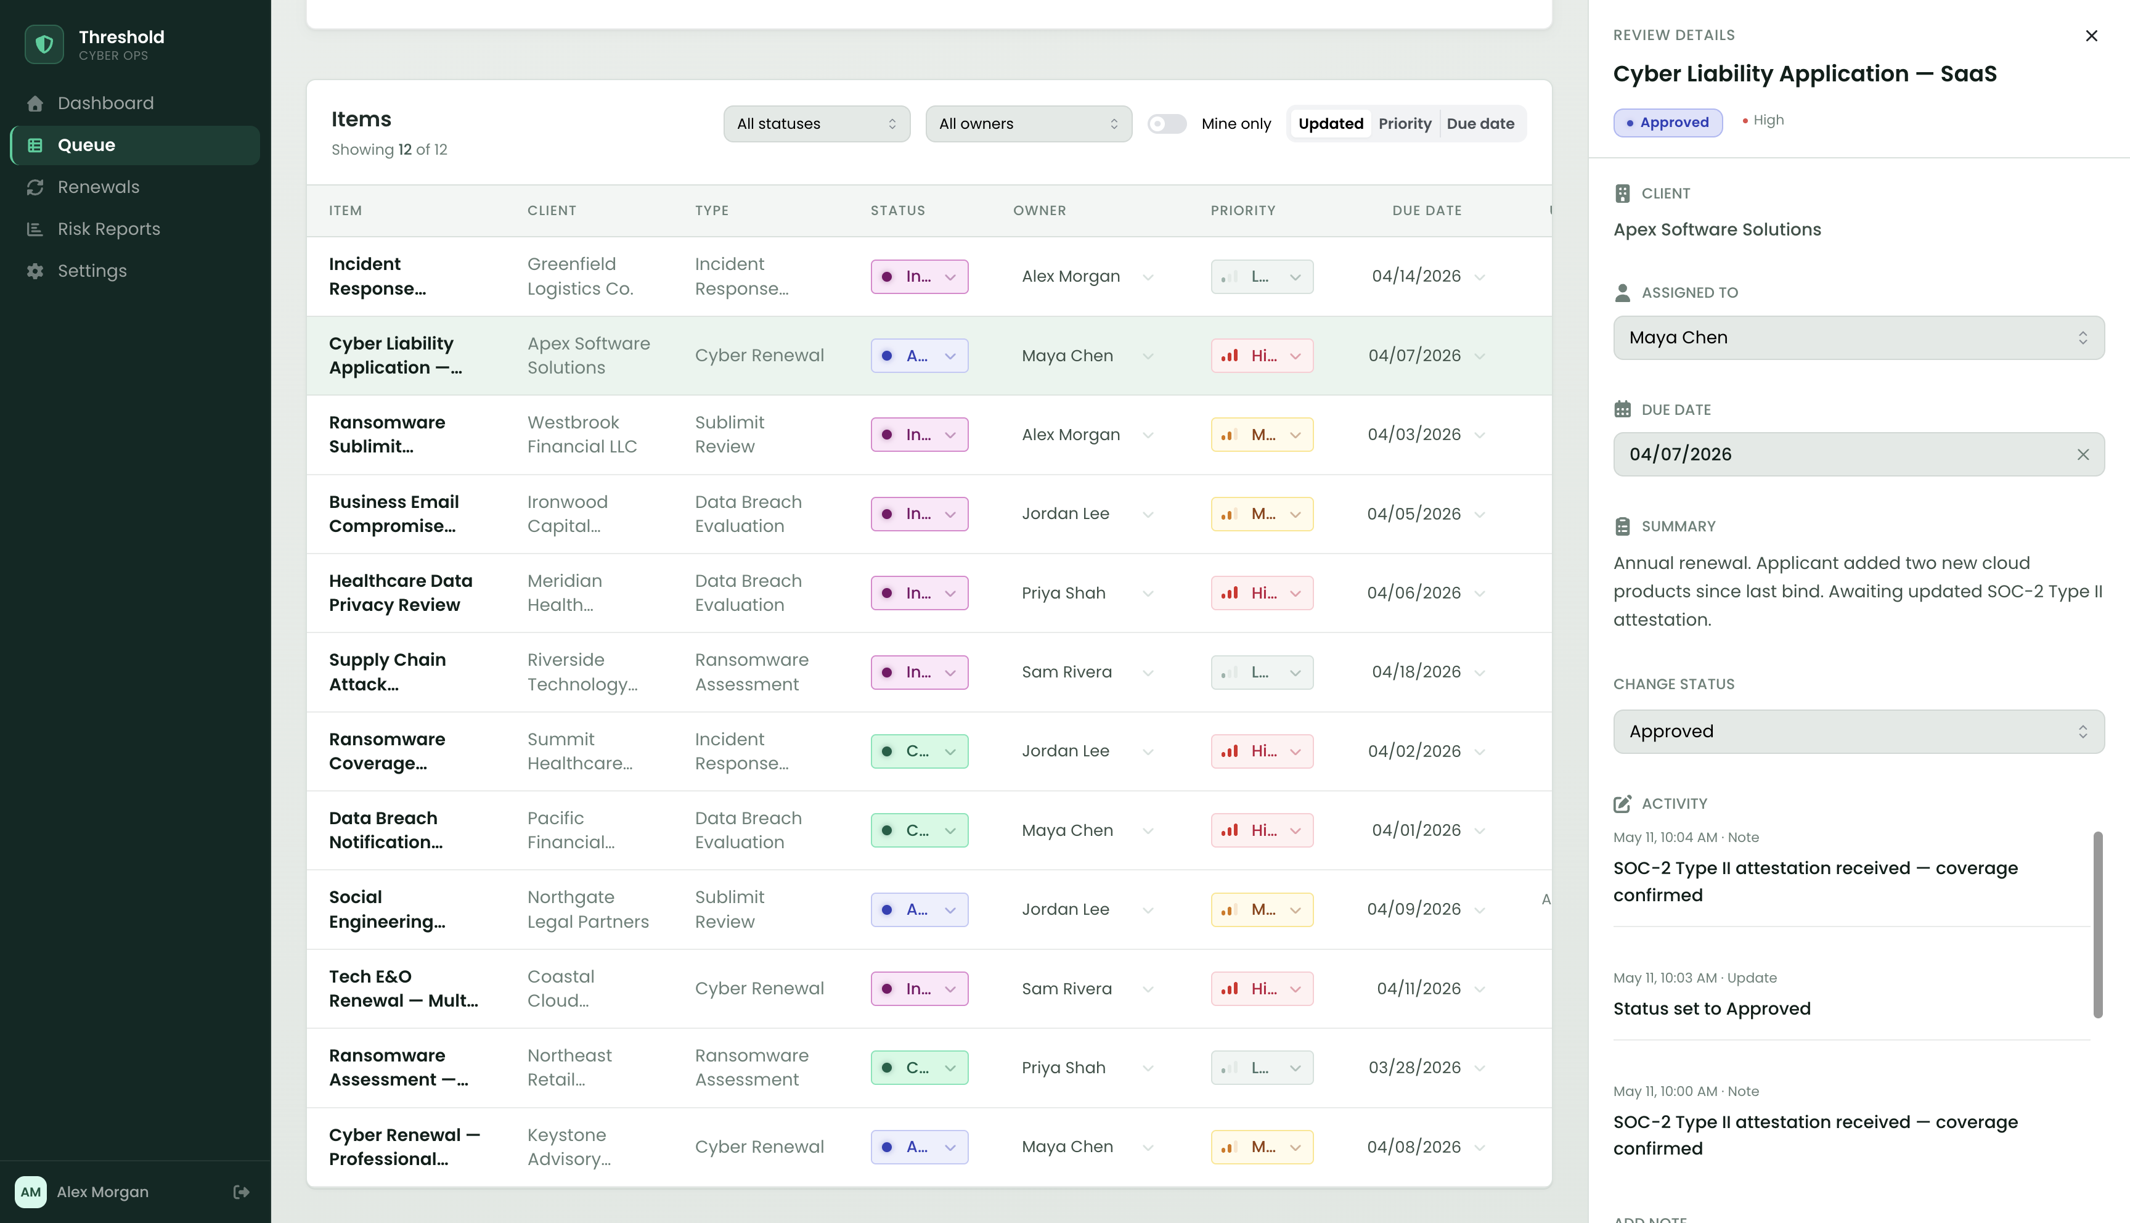Open Settings gear icon
This screenshot has height=1223, width=2130.
click(35, 271)
